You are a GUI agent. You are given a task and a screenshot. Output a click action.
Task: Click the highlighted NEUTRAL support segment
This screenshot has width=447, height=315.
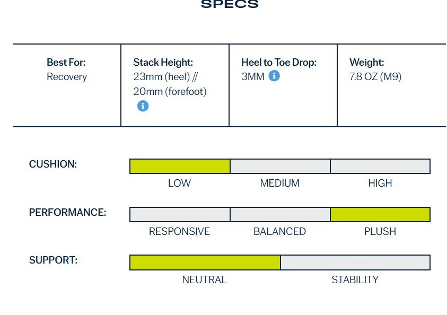click(205, 262)
